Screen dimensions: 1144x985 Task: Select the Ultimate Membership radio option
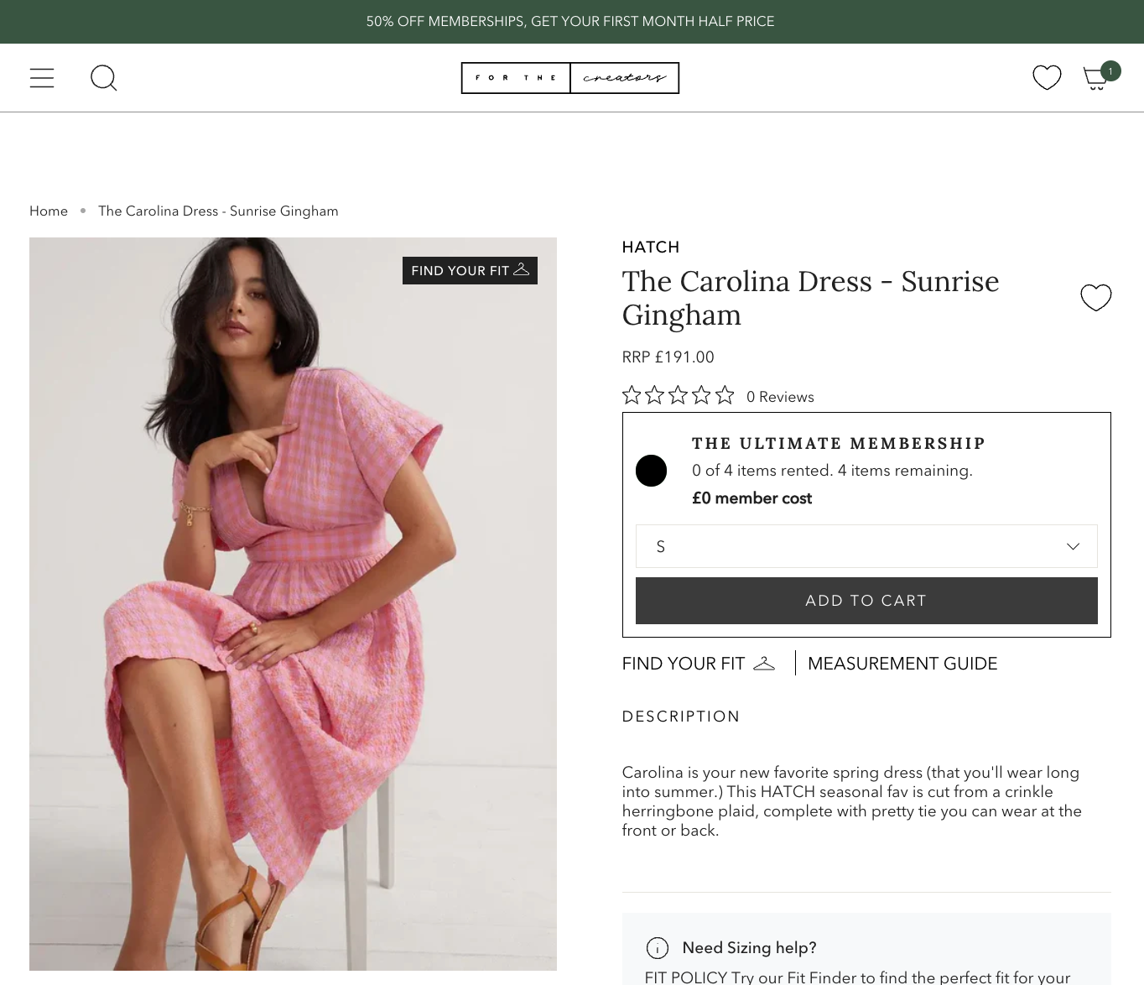coord(651,471)
